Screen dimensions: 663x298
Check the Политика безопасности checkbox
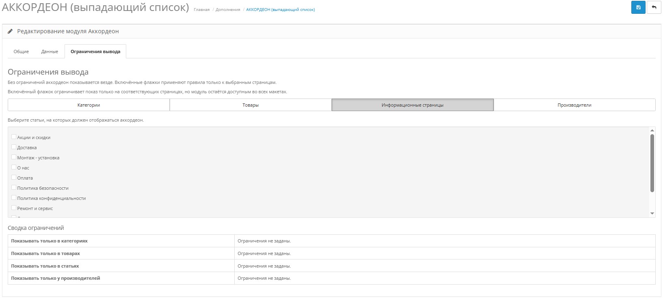tap(14, 188)
